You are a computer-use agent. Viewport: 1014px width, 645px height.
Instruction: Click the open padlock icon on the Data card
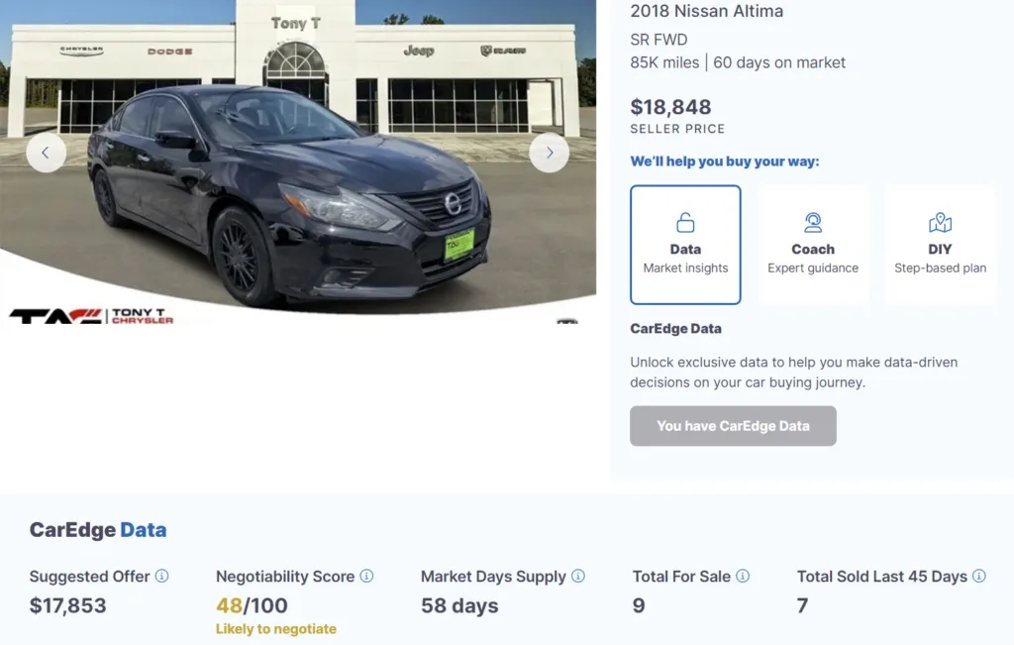click(685, 220)
